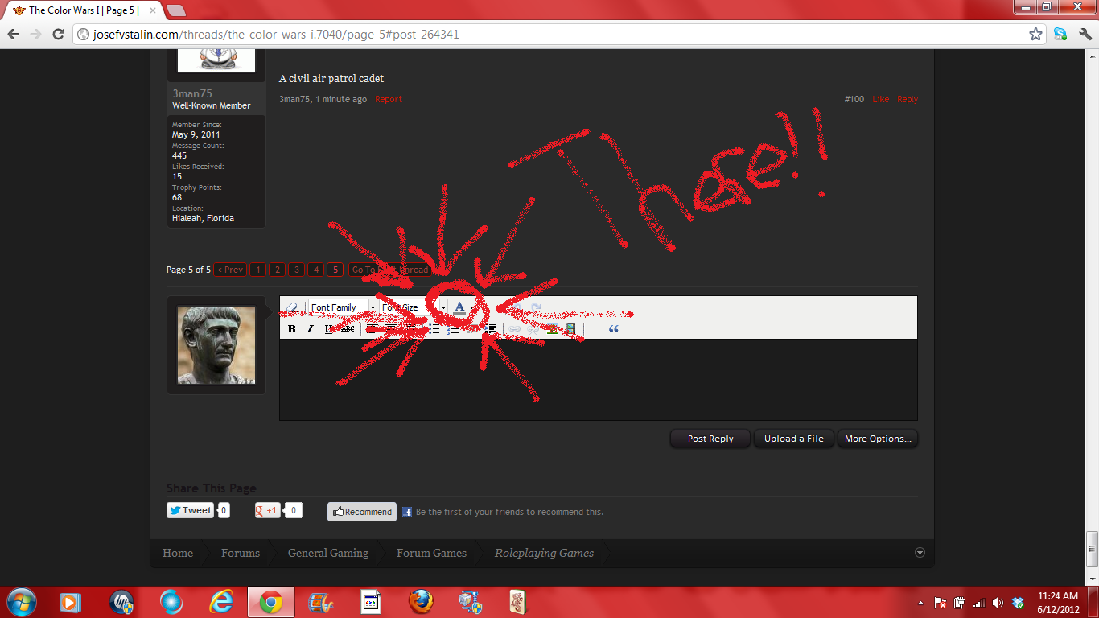The width and height of the screenshot is (1099, 618).
Task: Select the remove formatting eraser icon
Action: [x=291, y=307]
